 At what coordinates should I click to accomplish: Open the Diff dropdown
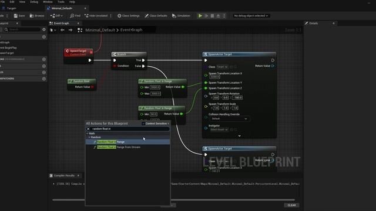tap(56, 16)
